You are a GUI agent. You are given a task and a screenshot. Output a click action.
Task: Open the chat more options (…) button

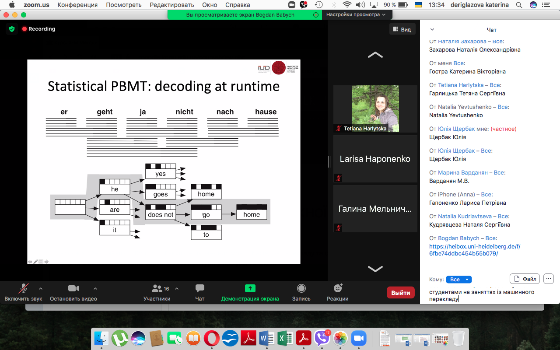pos(549,279)
